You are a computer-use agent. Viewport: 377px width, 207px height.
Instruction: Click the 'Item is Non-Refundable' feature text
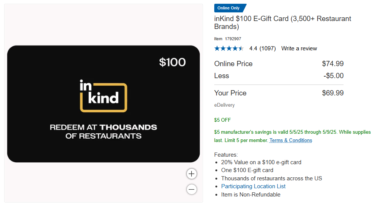coord(251,195)
